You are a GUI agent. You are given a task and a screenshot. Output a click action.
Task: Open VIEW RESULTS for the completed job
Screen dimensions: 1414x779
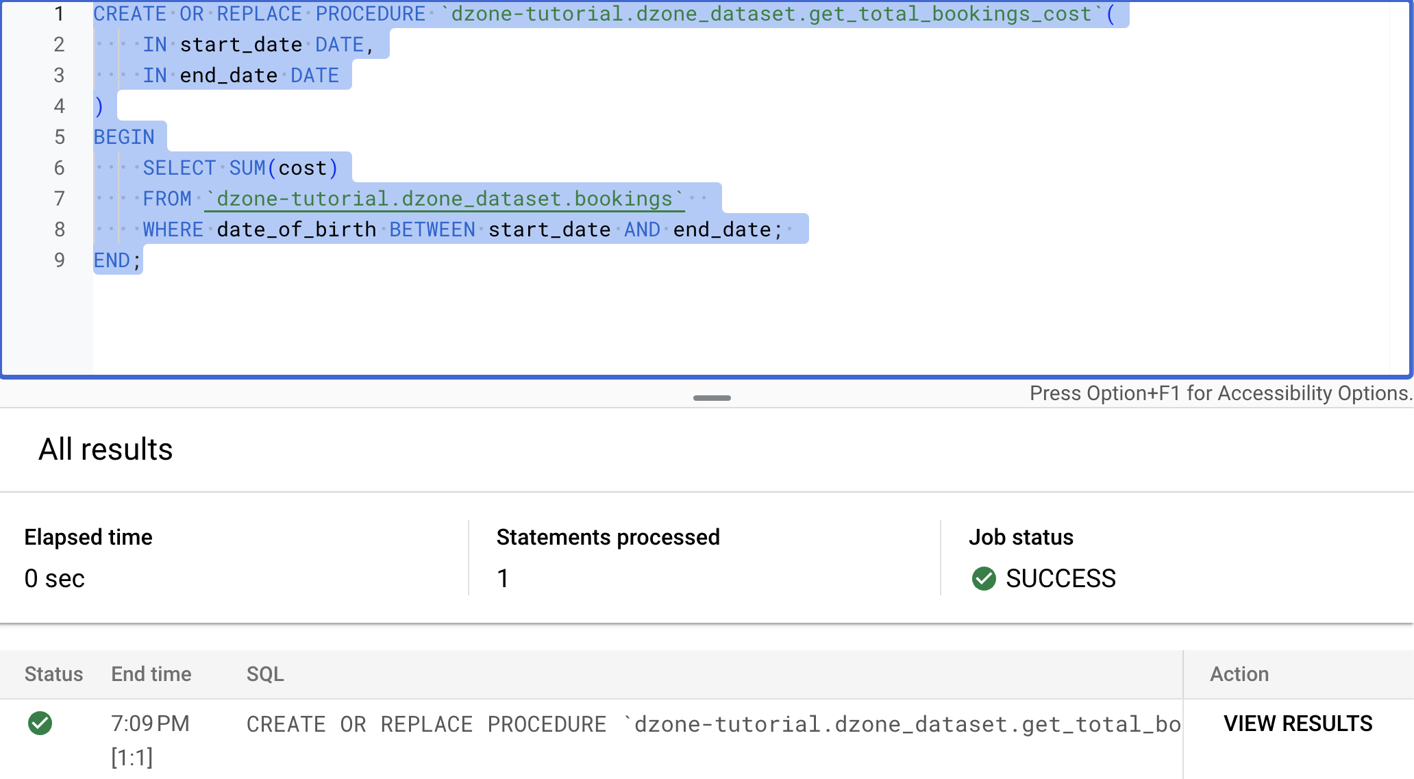[1297, 724]
